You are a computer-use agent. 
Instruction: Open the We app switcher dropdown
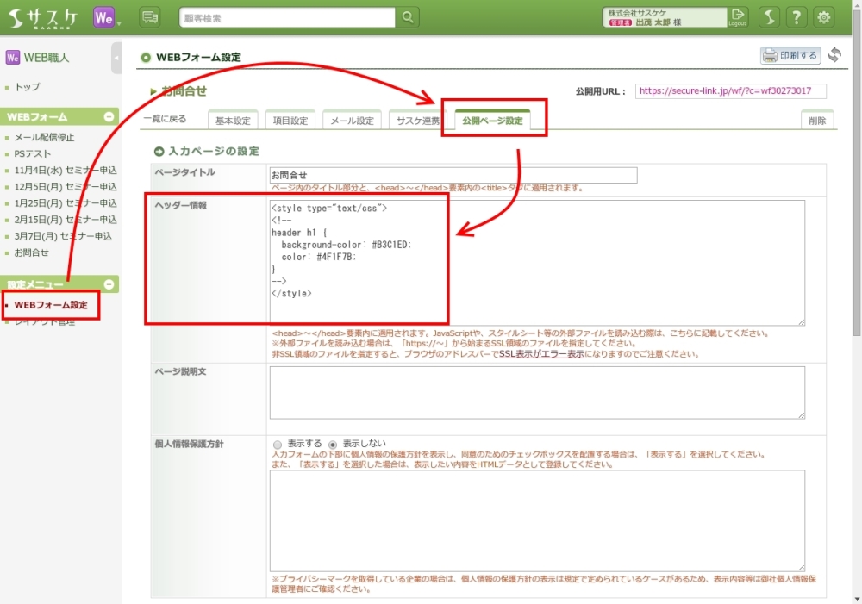point(107,17)
